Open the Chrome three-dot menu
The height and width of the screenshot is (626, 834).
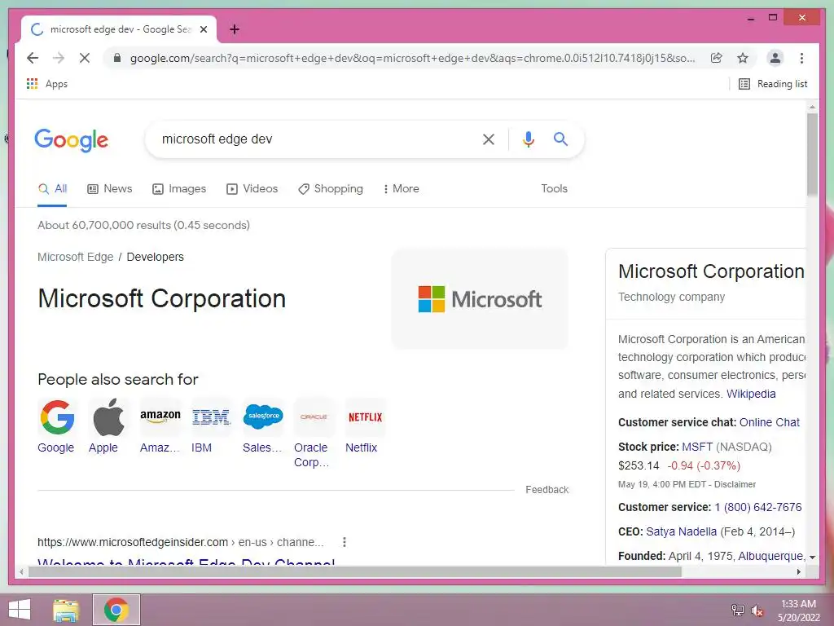coord(801,58)
